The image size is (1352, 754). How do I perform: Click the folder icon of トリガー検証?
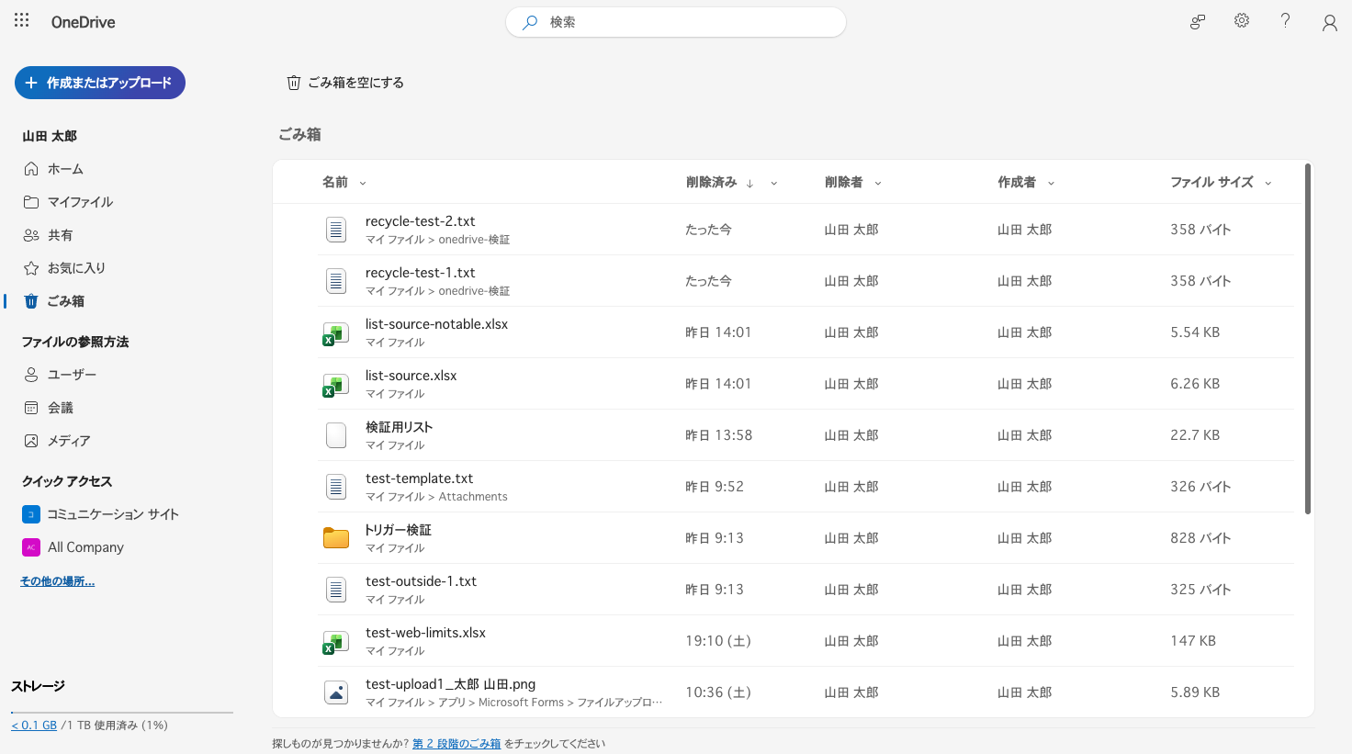click(x=336, y=538)
